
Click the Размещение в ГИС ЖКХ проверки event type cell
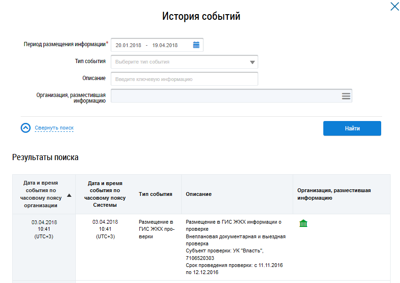tap(156, 229)
